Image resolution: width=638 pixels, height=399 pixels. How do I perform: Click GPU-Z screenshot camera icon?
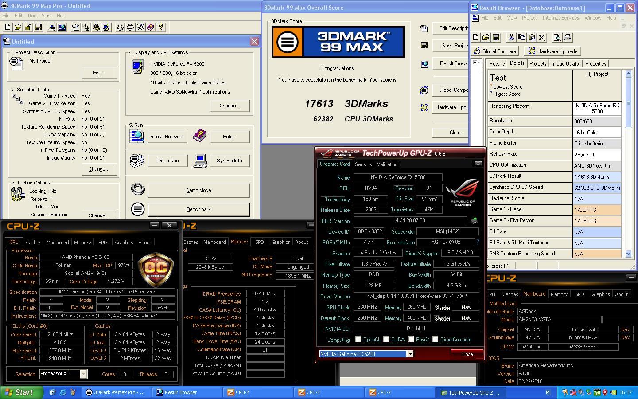478,164
